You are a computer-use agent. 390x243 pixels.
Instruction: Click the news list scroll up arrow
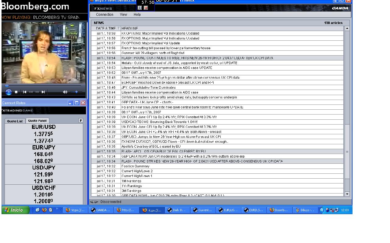tap(347, 28)
